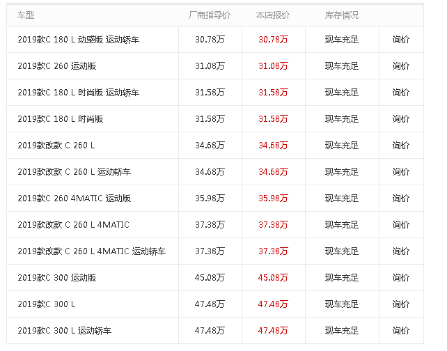This screenshot has height=351, width=447.
Task: Click the 厂商指导价 column header
Action: pos(210,15)
